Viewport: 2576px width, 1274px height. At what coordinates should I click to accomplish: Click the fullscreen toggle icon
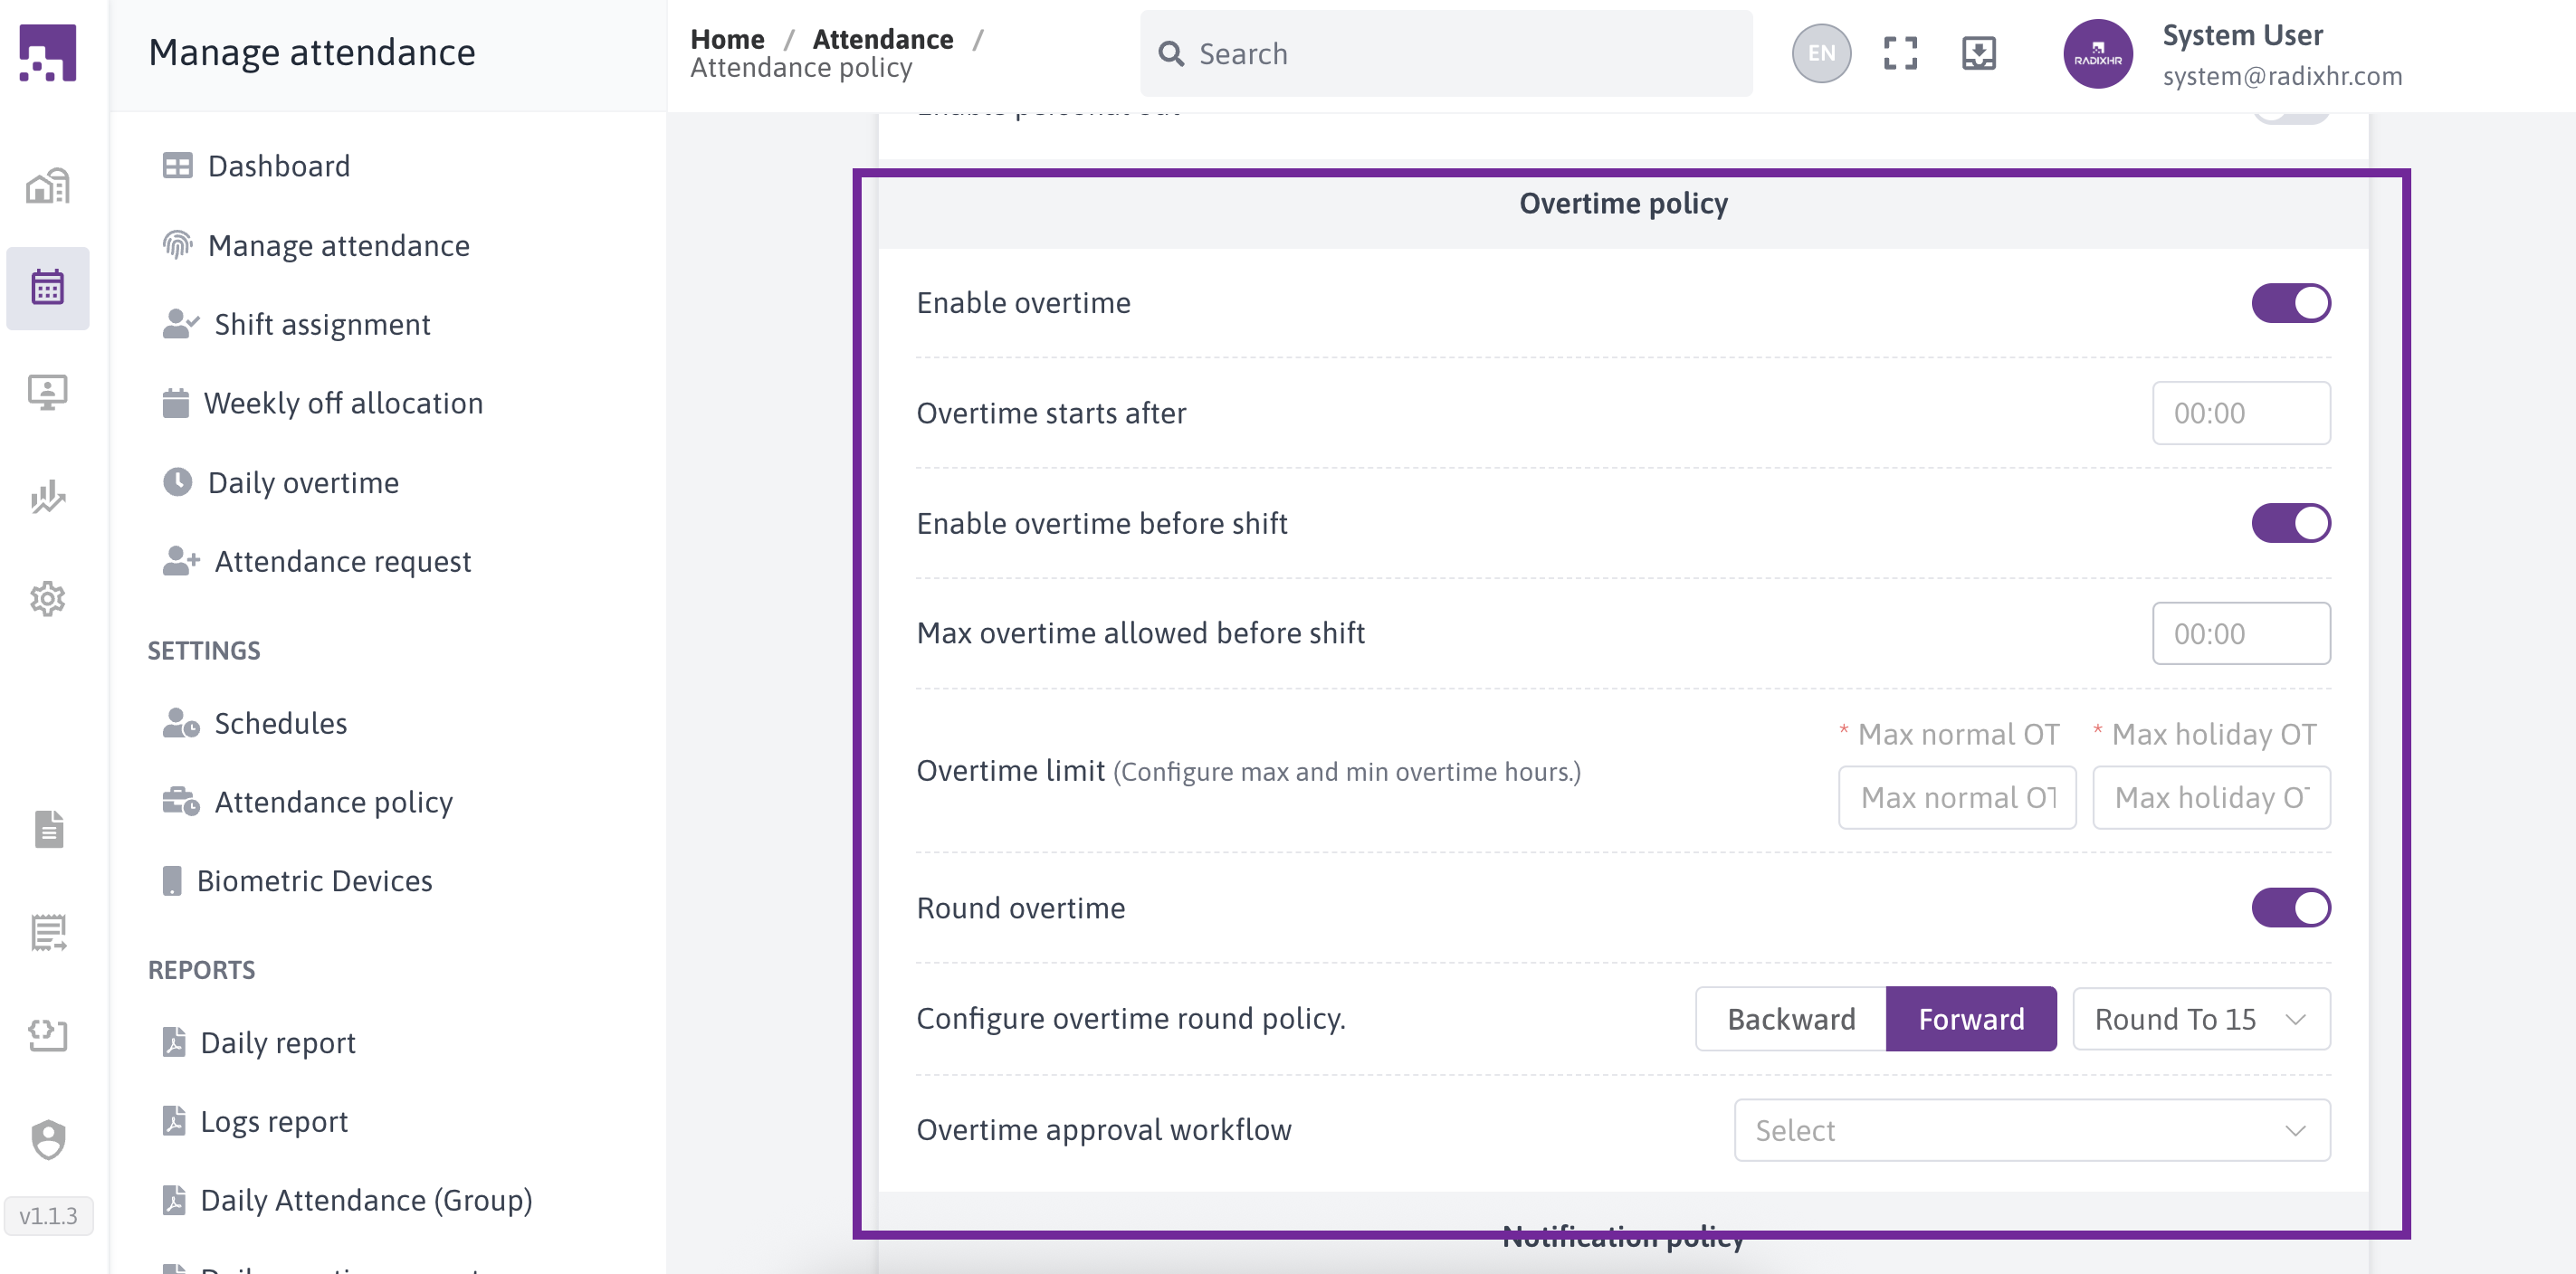pos(1900,54)
